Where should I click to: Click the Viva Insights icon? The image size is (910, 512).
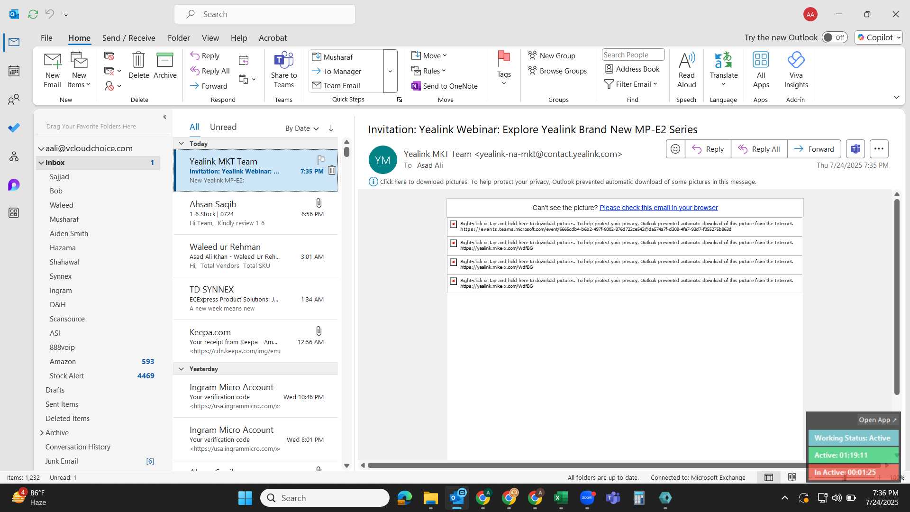[x=796, y=70]
